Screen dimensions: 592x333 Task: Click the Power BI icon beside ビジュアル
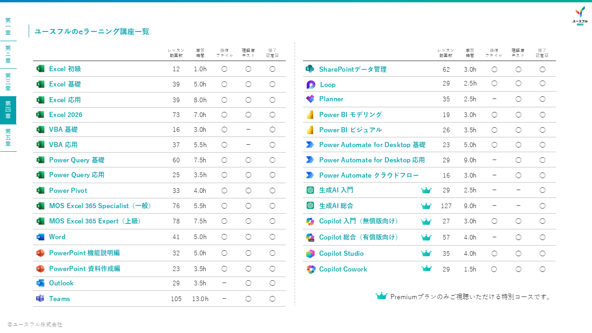click(310, 130)
